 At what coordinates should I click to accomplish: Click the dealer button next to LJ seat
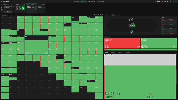[x=130, y=20]
